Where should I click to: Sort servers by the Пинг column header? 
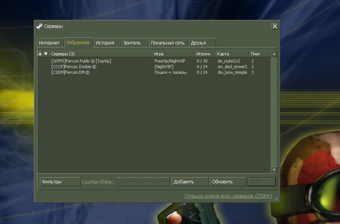point(259,54)
